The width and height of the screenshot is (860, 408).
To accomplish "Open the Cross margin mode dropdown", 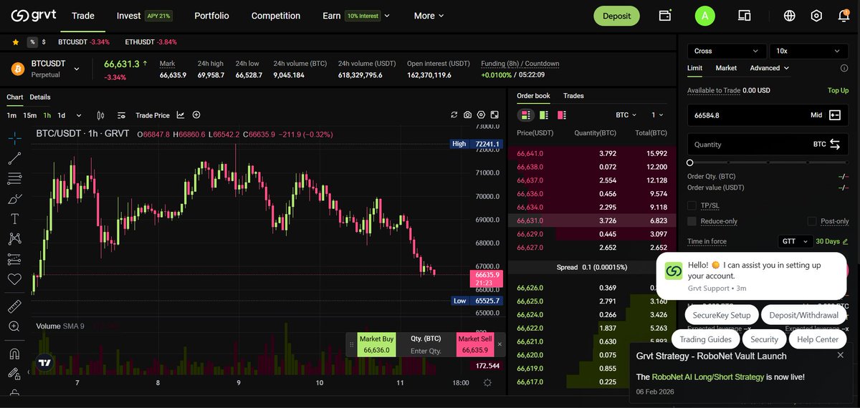I will click(726, 51).
